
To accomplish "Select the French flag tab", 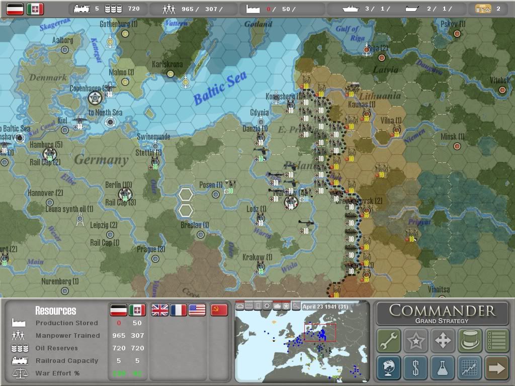I will point(179,310).
